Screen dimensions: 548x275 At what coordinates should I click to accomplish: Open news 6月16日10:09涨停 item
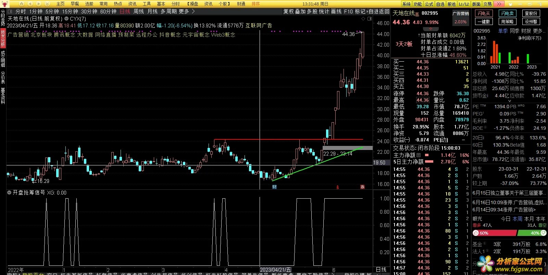pyautogui.click(x=509, y=202)
